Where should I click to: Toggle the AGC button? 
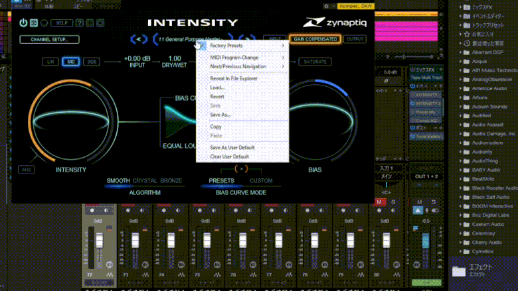(x=27, y=170)
